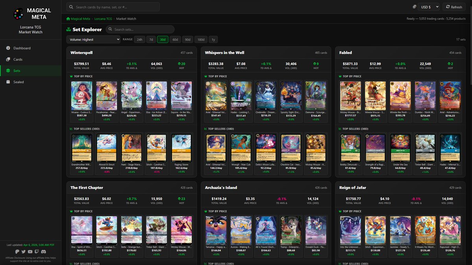Follow the Lorcana TCG breadcrumb link
The width and height of the screenshot is (472, 265).
[103, 18]
